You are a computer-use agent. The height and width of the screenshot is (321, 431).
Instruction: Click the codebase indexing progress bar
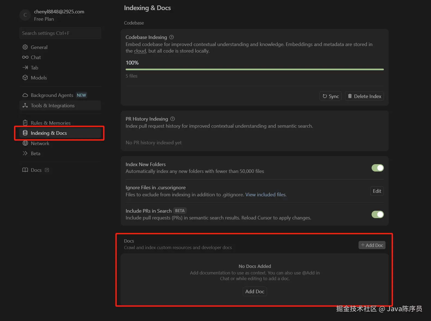[255, 69]
